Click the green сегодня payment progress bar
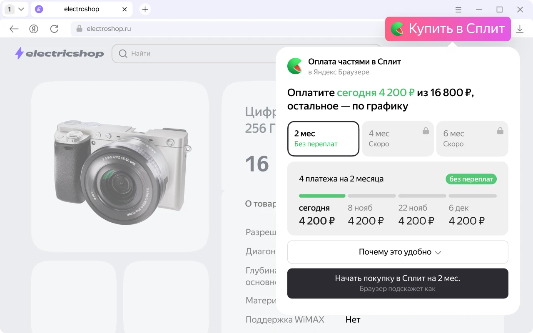Image resolution: width=533 pixels, height=333 pixels. (322, 196)
